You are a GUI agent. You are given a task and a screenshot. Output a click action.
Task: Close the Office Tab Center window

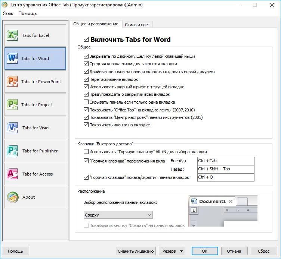tap(272, 5)
